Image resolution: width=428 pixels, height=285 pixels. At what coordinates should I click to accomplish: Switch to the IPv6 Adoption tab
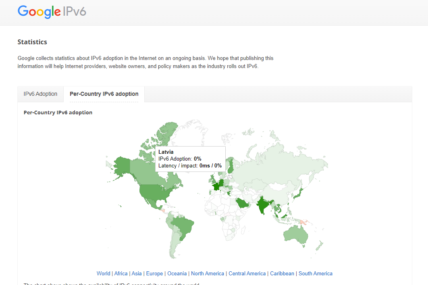40,94
